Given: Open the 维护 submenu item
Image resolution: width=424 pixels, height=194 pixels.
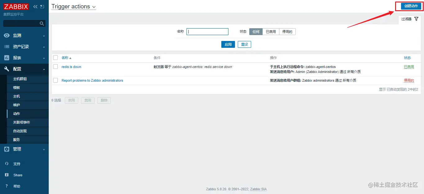Looking at the screenshot, I should (28, 105).
